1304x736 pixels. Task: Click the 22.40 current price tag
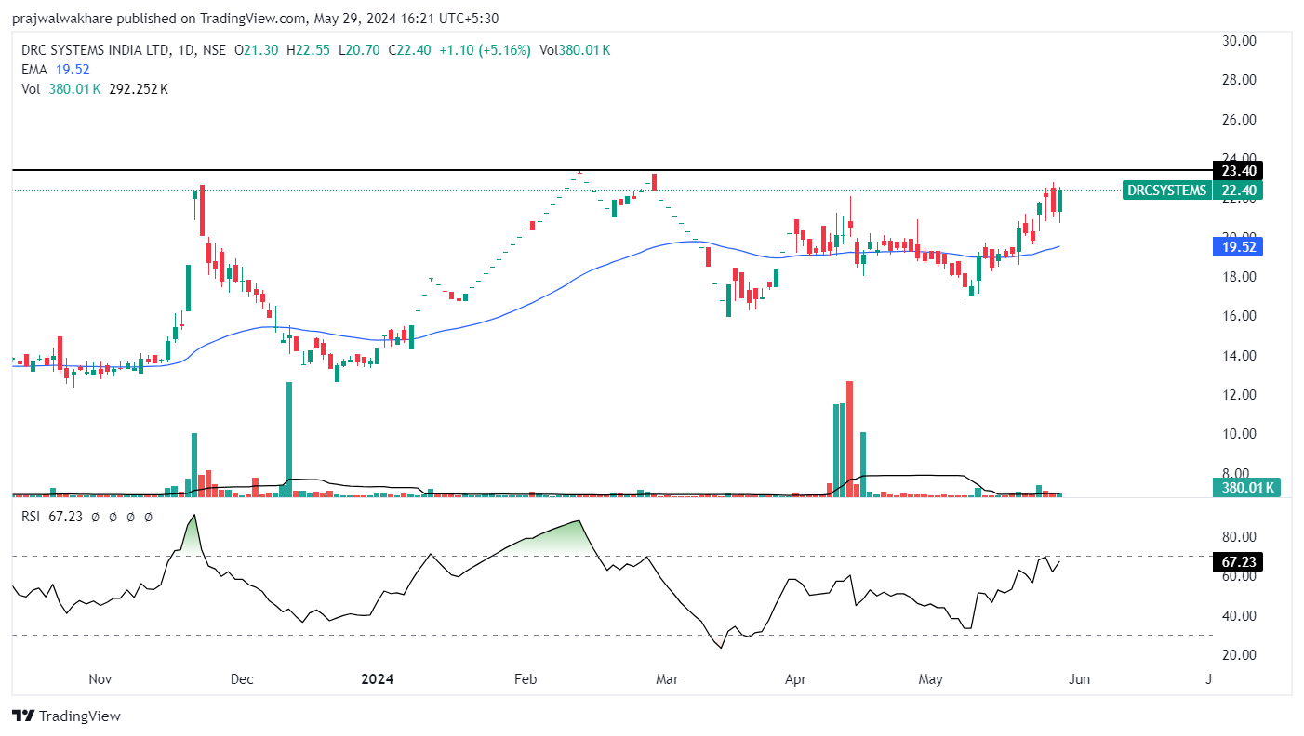click(1237, 191)
